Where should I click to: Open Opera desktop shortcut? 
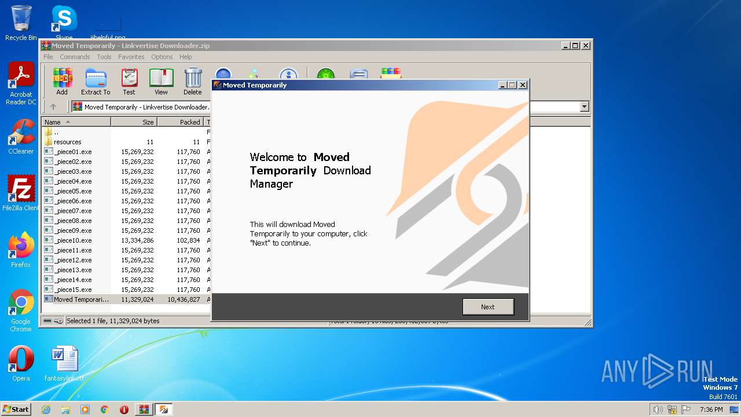[x=21, y=364]
